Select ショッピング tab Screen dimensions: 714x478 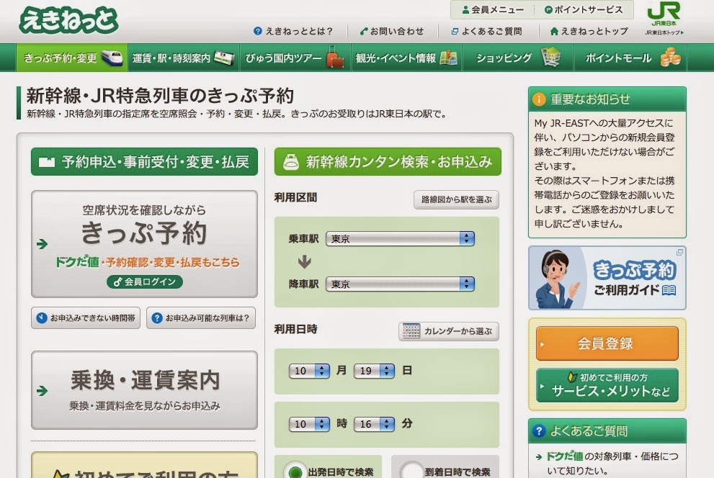(518, 58)
